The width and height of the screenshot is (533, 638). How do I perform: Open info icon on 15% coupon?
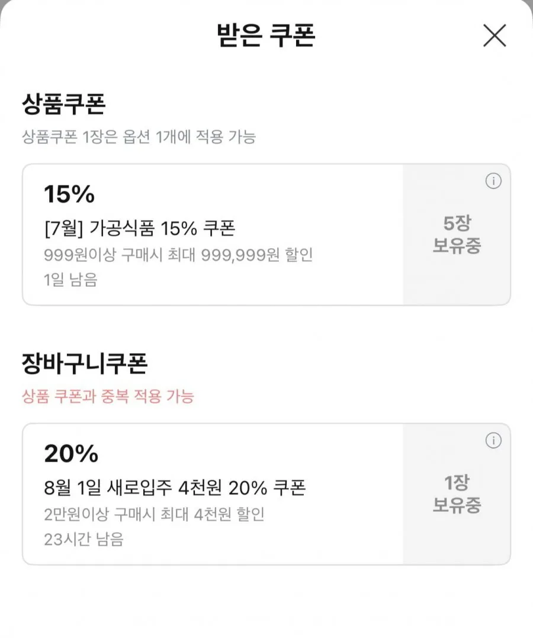[x=493, y=181]
